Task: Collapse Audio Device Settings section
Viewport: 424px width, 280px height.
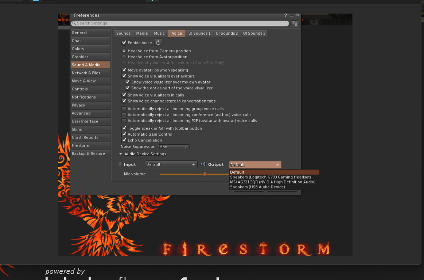Action: [x=121, y=154]
